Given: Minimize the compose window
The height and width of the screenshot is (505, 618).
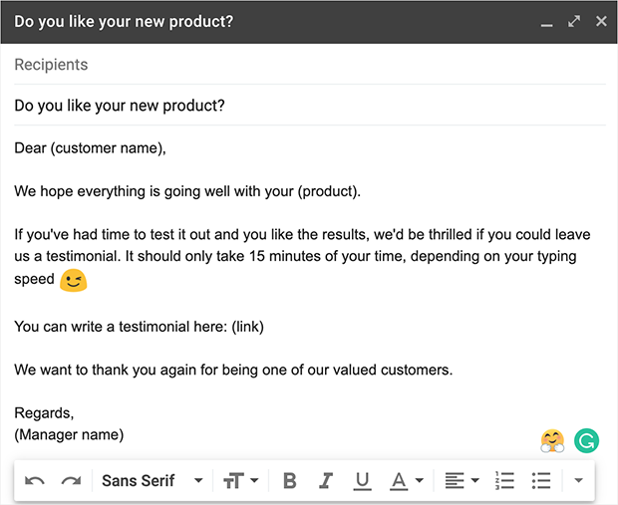Looking at the screenshot, I should tap(546, 22).
